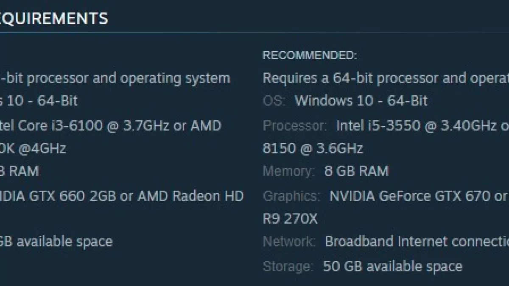The image size is (509, 286).
Task: Click the recommended Storage label
Action: (x=288, y=267)
